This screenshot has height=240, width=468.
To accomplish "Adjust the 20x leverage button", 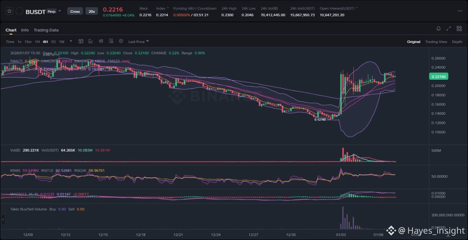I will point(91,11).
